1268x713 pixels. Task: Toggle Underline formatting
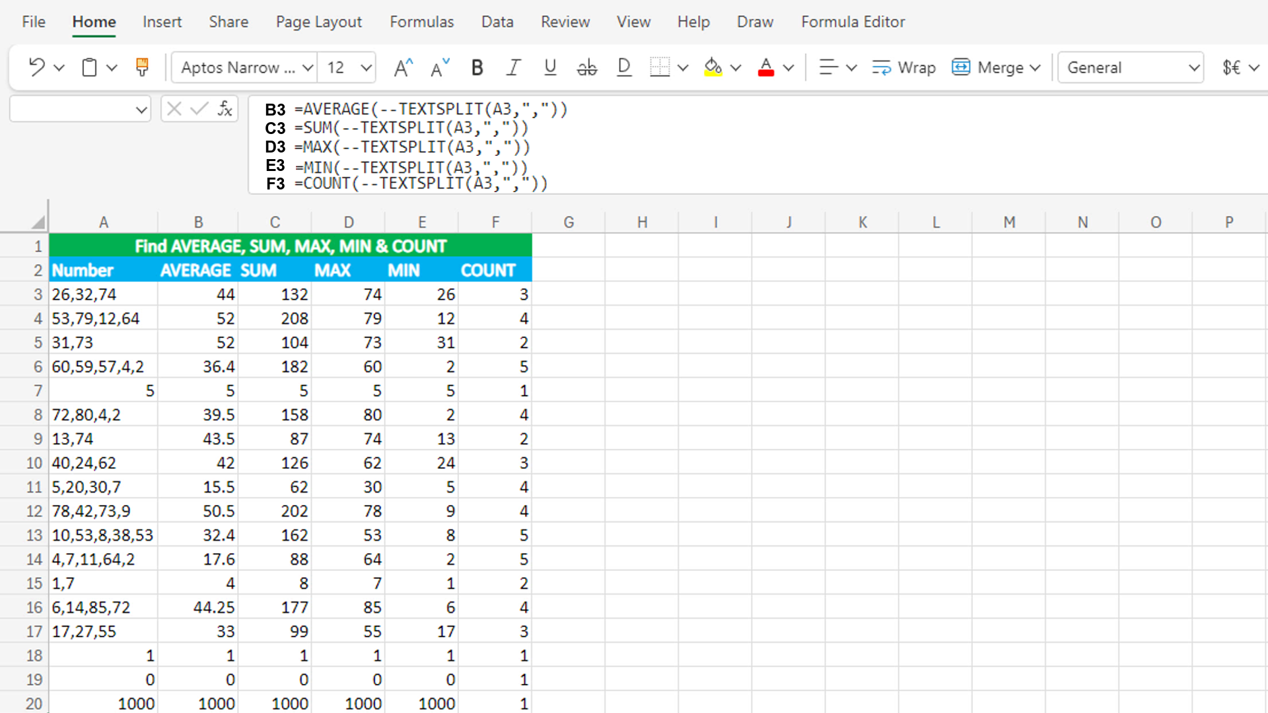[x=550, y=67]
